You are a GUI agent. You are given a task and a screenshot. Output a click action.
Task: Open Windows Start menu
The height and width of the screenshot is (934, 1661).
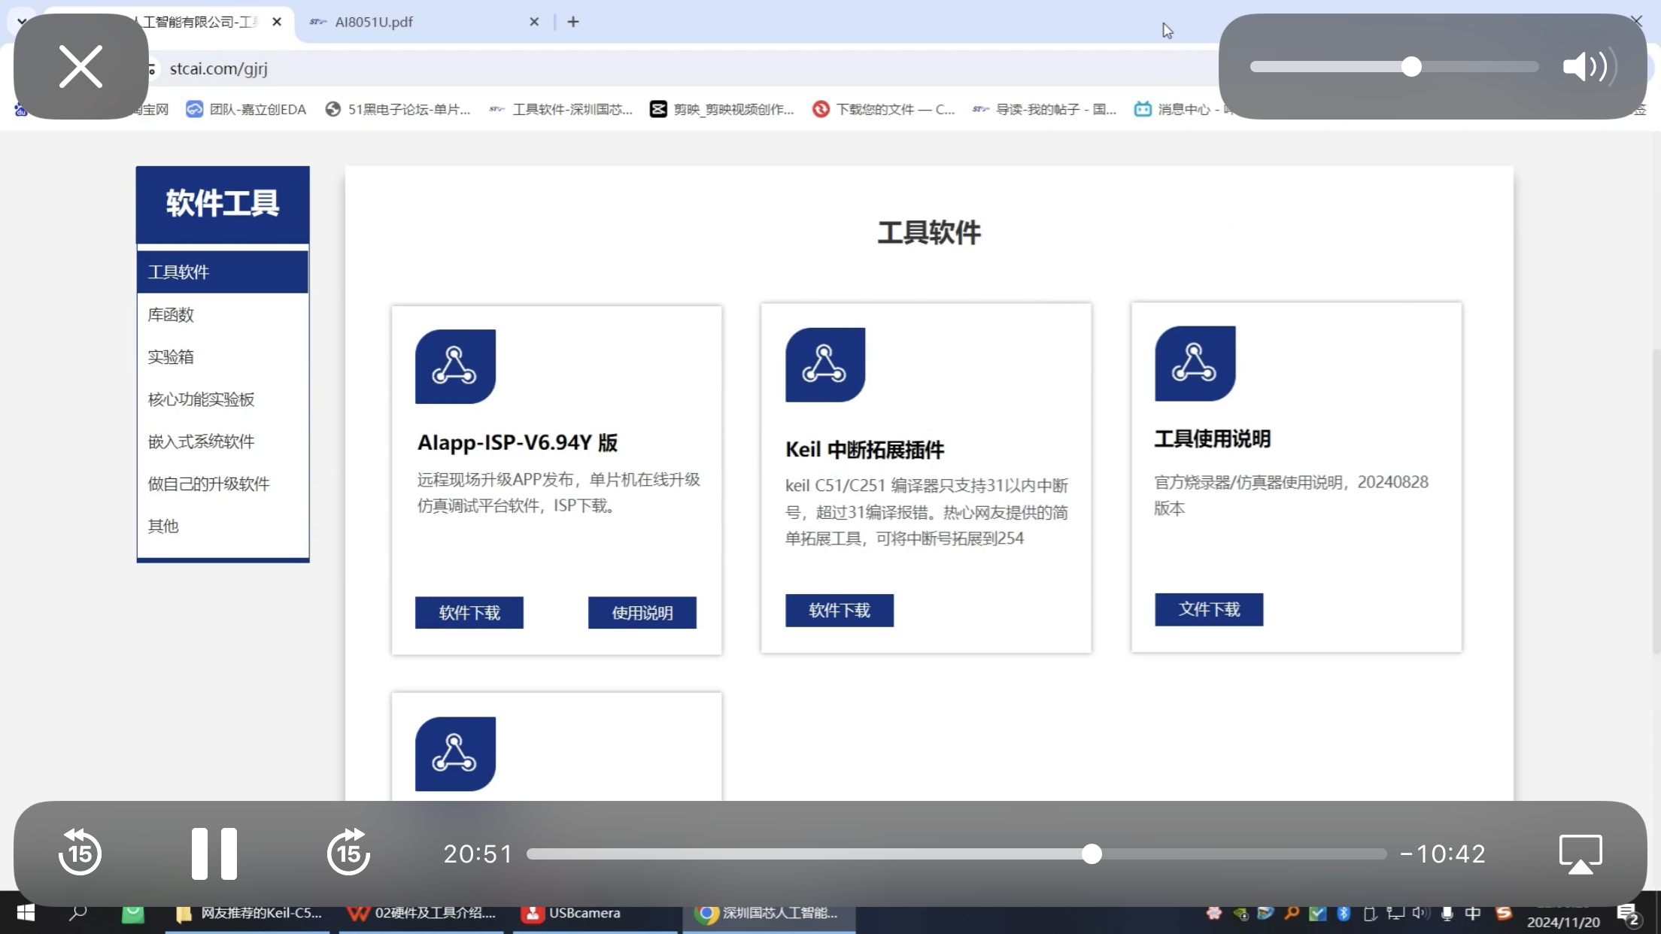pyautogui.click(x=25, y=913)
